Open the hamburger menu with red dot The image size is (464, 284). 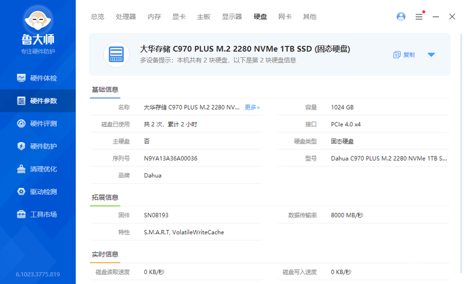click(419, 16)
